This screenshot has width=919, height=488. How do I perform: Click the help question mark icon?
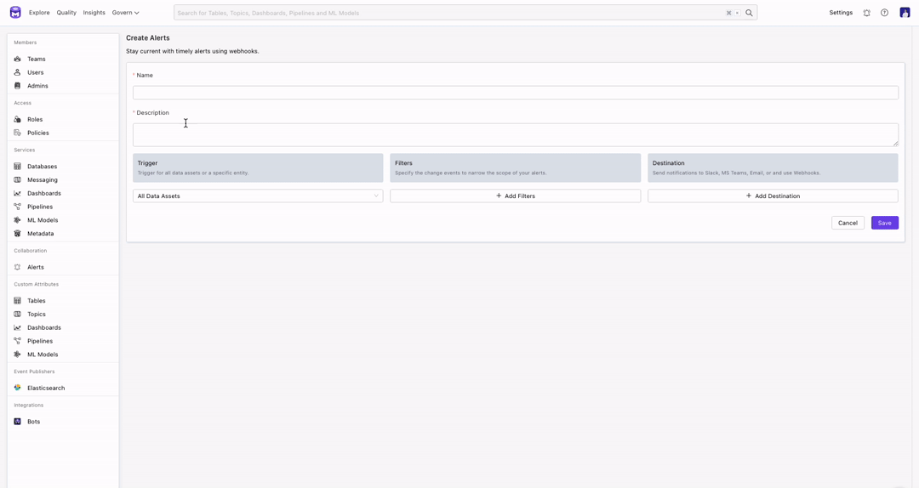click(x=884, y=13)
